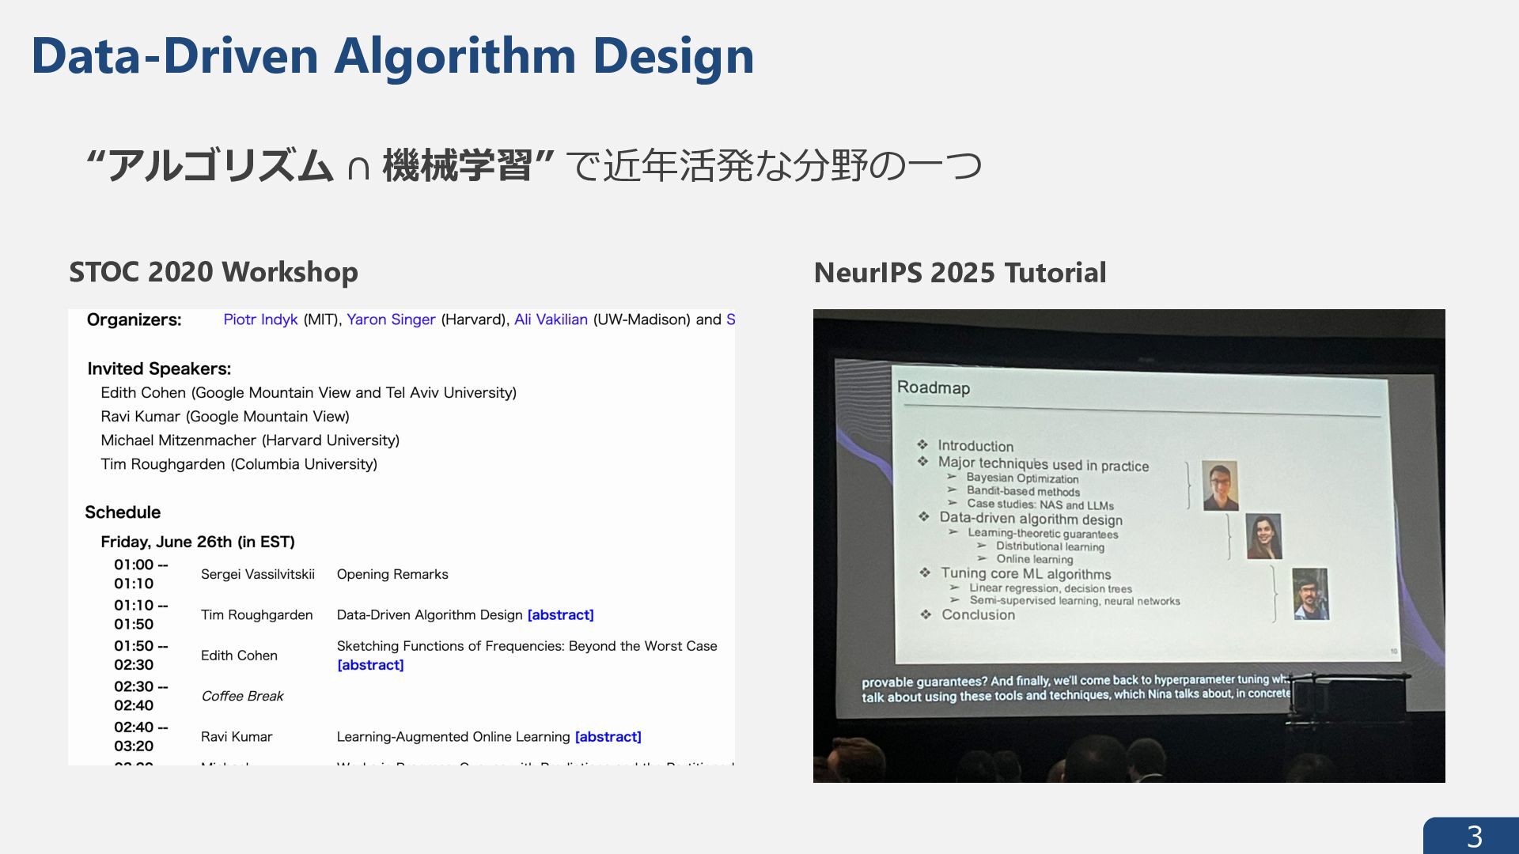Click the Japanese subtitle text line
This screenshot has height=854, width=1519.
pos(534,166)
